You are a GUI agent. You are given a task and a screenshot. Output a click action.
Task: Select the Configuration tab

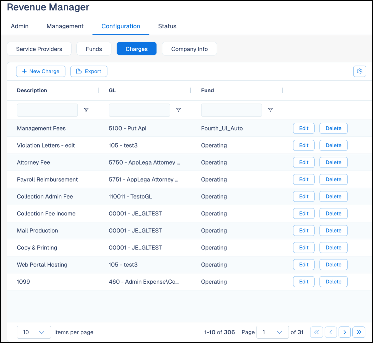pos(120,26)
